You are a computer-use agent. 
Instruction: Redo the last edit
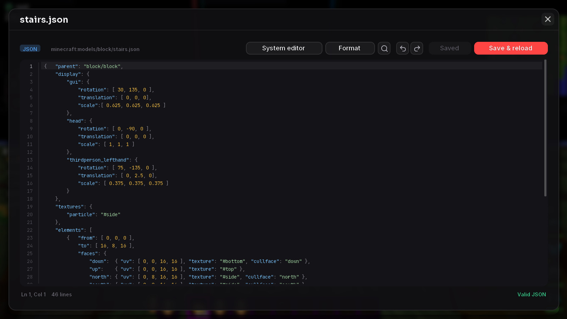[x=417, y=48]
